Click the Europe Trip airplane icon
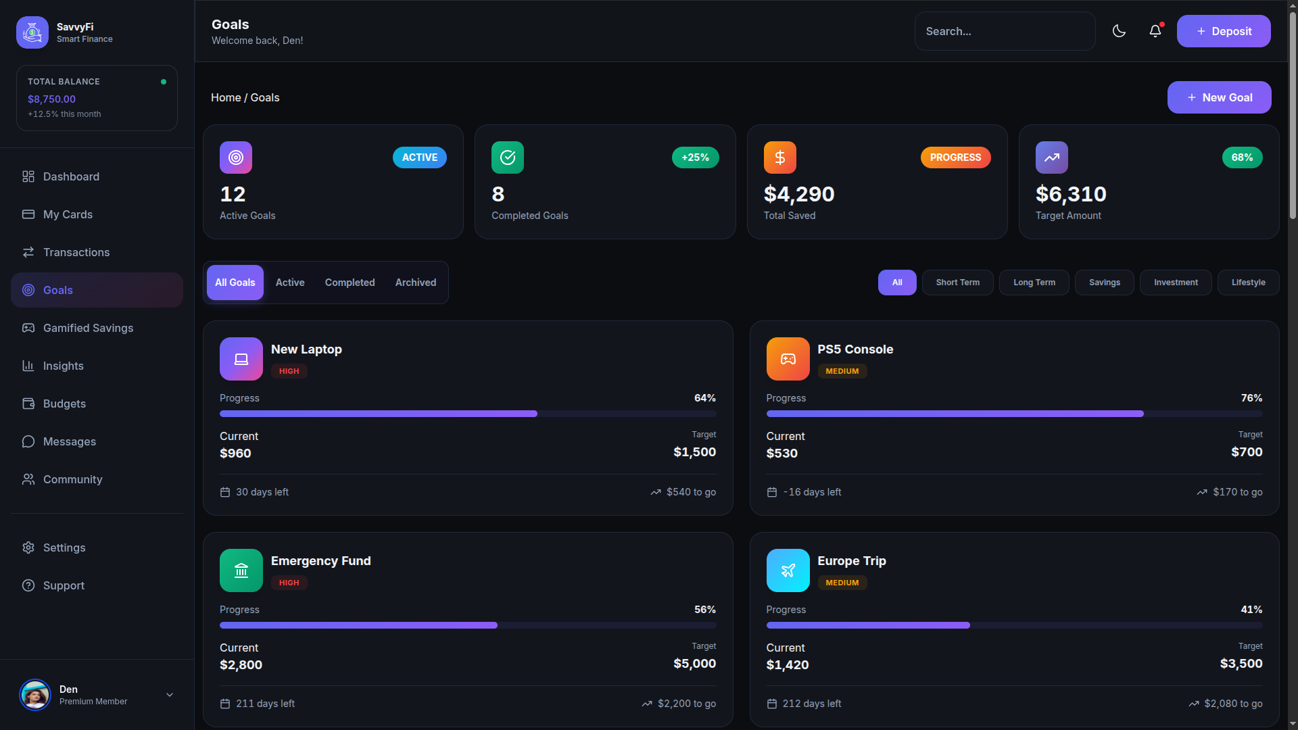Screen dimensions: 1298x730 (788, 570)
